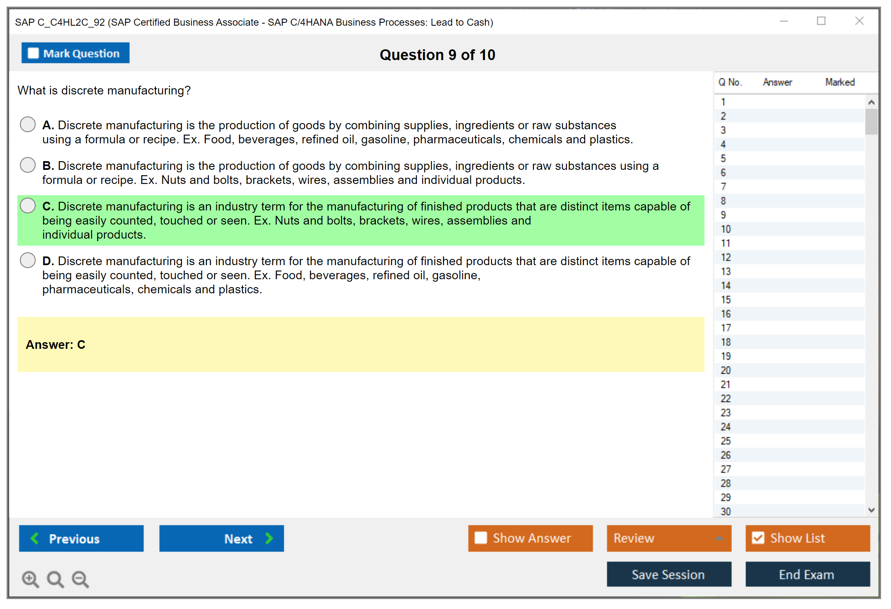Close the exam window

(x=859, y=21)
